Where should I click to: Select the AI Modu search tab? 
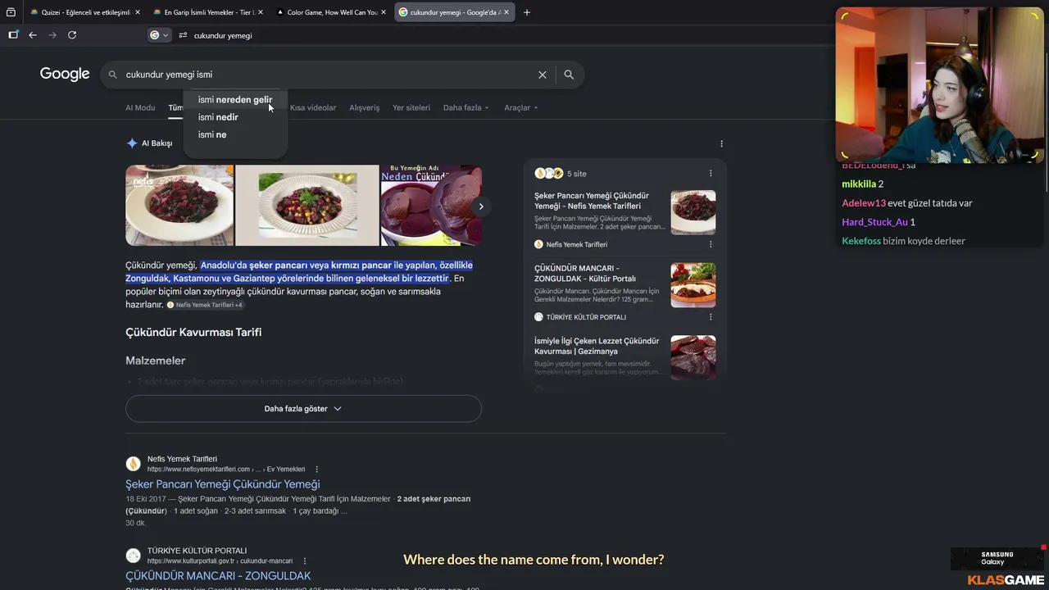(x=140, y=108)
